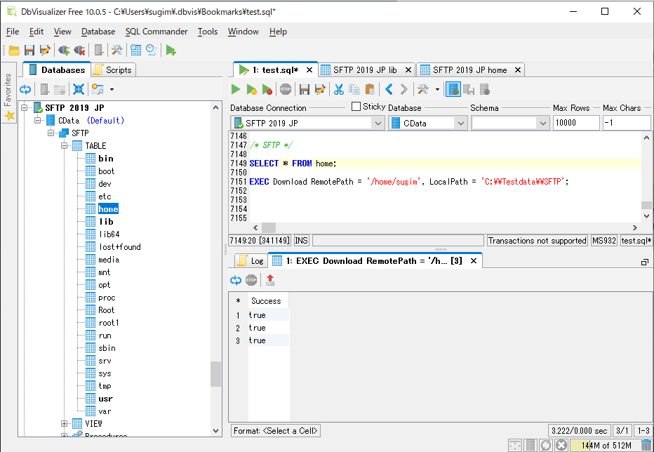
Task: Click the Format: <Select a Cell> button
Action: click(276, 430)
